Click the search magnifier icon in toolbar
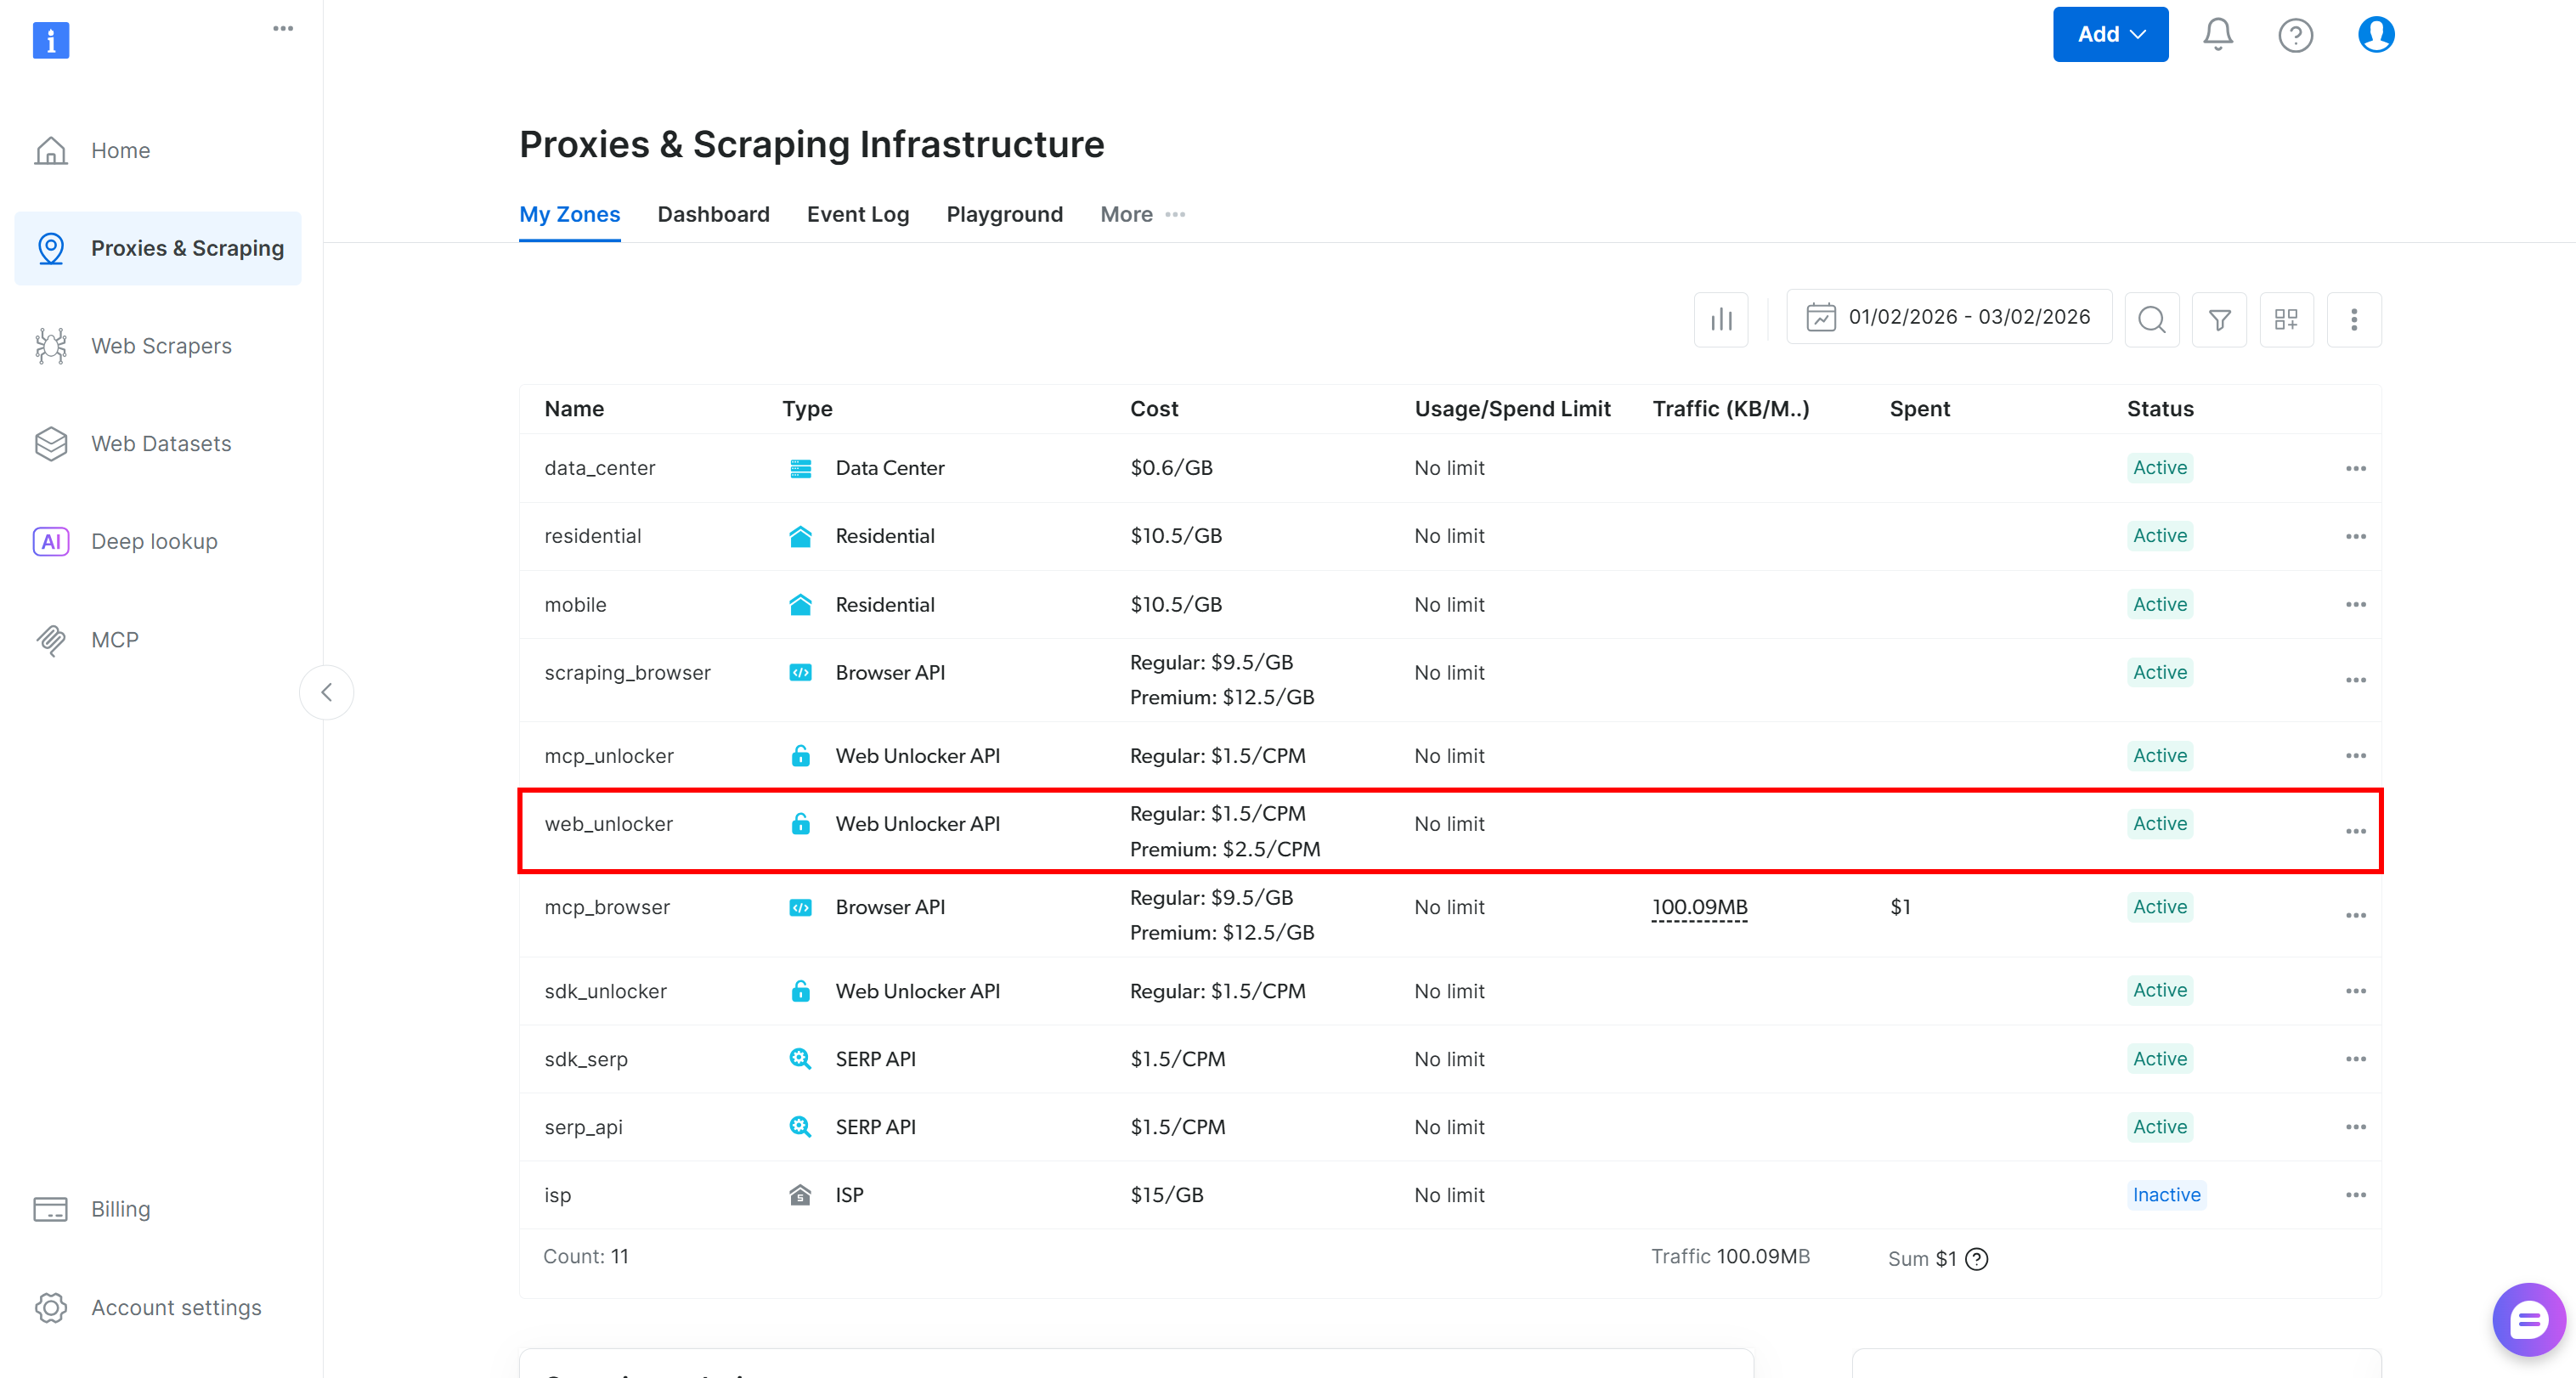Image resolution: width=2576 pixels, height=1378 pixels. 2151,319
